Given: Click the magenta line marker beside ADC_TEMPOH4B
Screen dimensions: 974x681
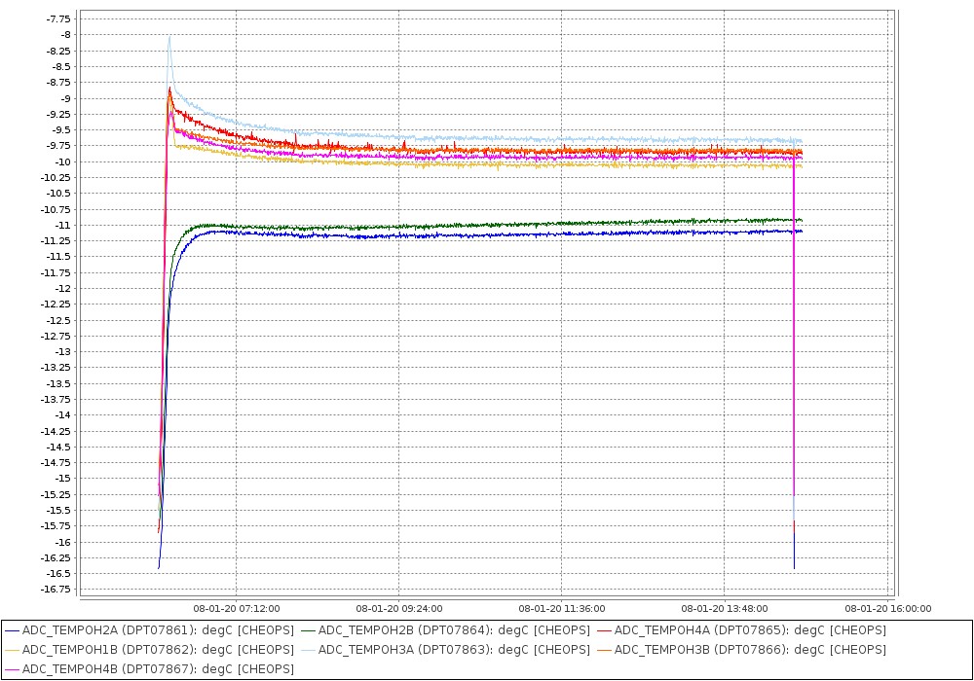Looking at the screenshot, I should 13,669.
